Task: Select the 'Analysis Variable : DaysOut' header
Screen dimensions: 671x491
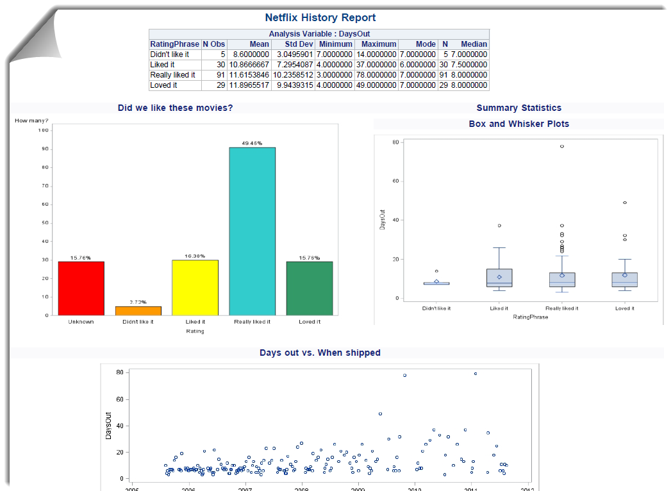Action: tap(319, 34)
